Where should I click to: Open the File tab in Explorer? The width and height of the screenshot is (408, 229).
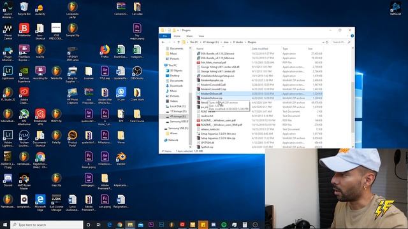pos(165,36)
